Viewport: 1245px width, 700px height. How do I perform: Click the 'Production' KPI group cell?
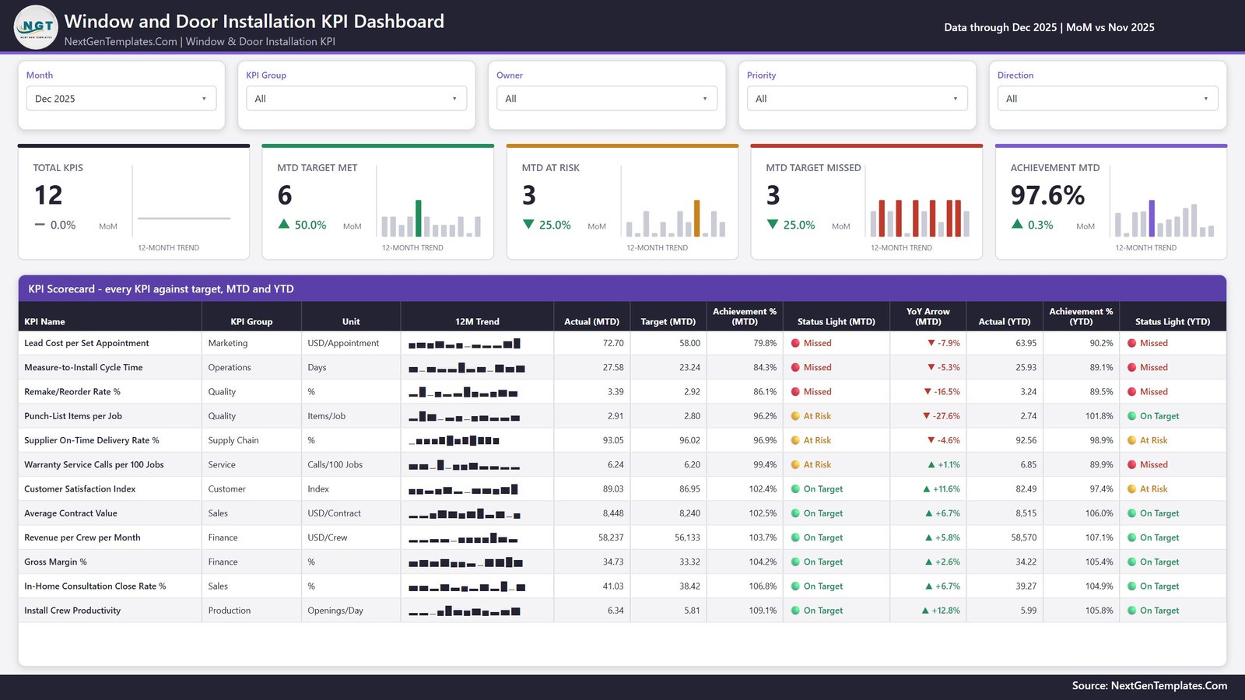[230, 611]
